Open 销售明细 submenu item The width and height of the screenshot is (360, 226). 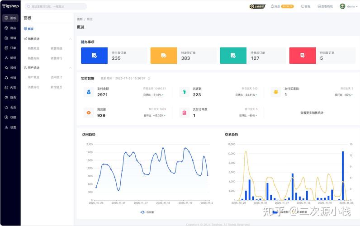(x=56, y=48)
